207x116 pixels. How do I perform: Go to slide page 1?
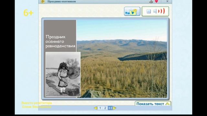(x=100, y=108)
